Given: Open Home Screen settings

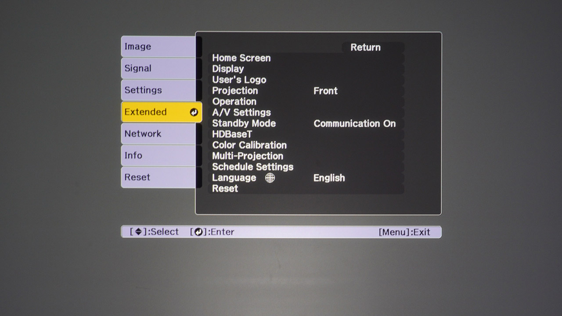Looking at the screenshot, I should point(241,58).
